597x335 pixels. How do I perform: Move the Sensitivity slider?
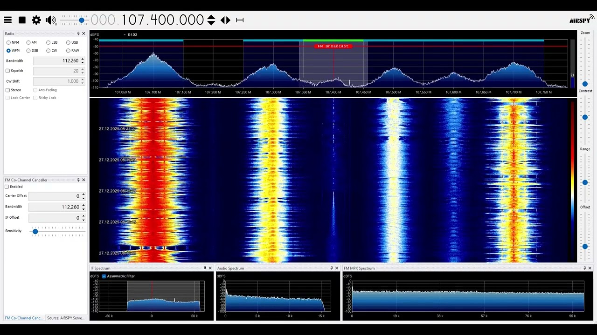(35, 231)
